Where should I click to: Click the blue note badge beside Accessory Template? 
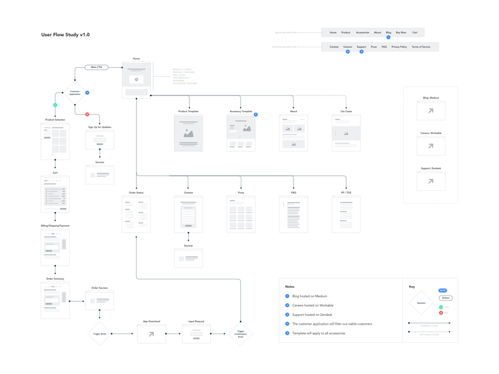(x=256, y=115)
